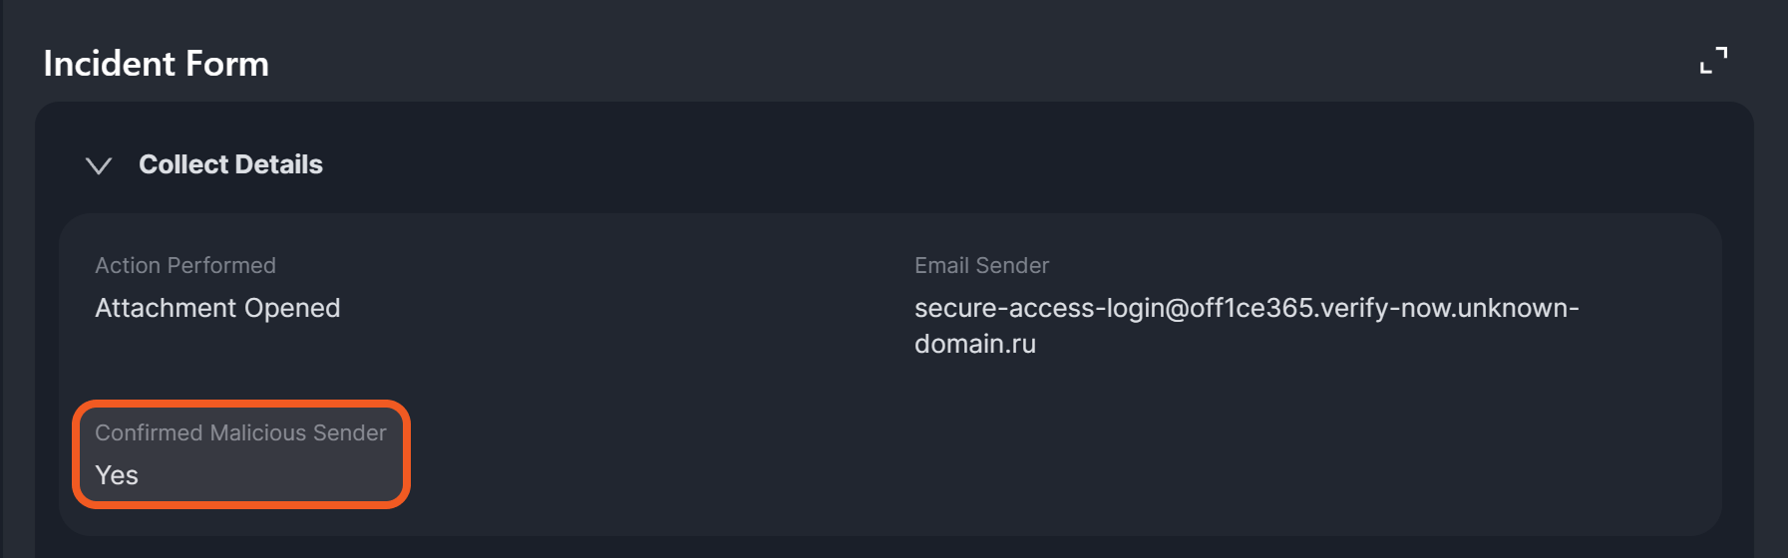Select the Action Performed field label
Viewport: 1788px width, 558px height.
(185, 266)
